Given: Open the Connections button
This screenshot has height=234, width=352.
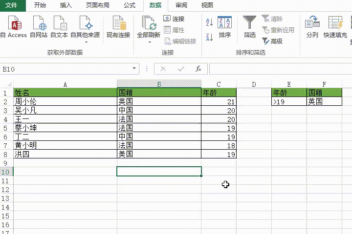Looking at the screenshot, I should [x=174, y=19].
